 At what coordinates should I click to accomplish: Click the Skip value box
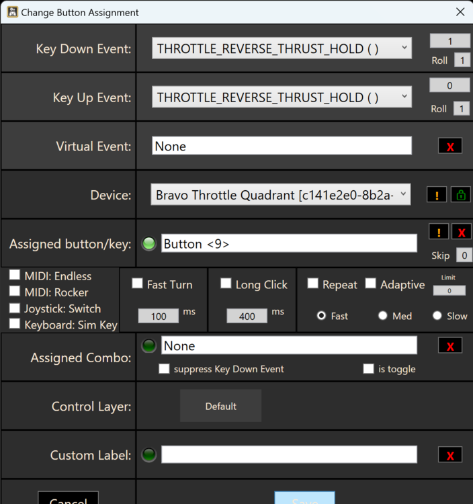tap(464, 255)
